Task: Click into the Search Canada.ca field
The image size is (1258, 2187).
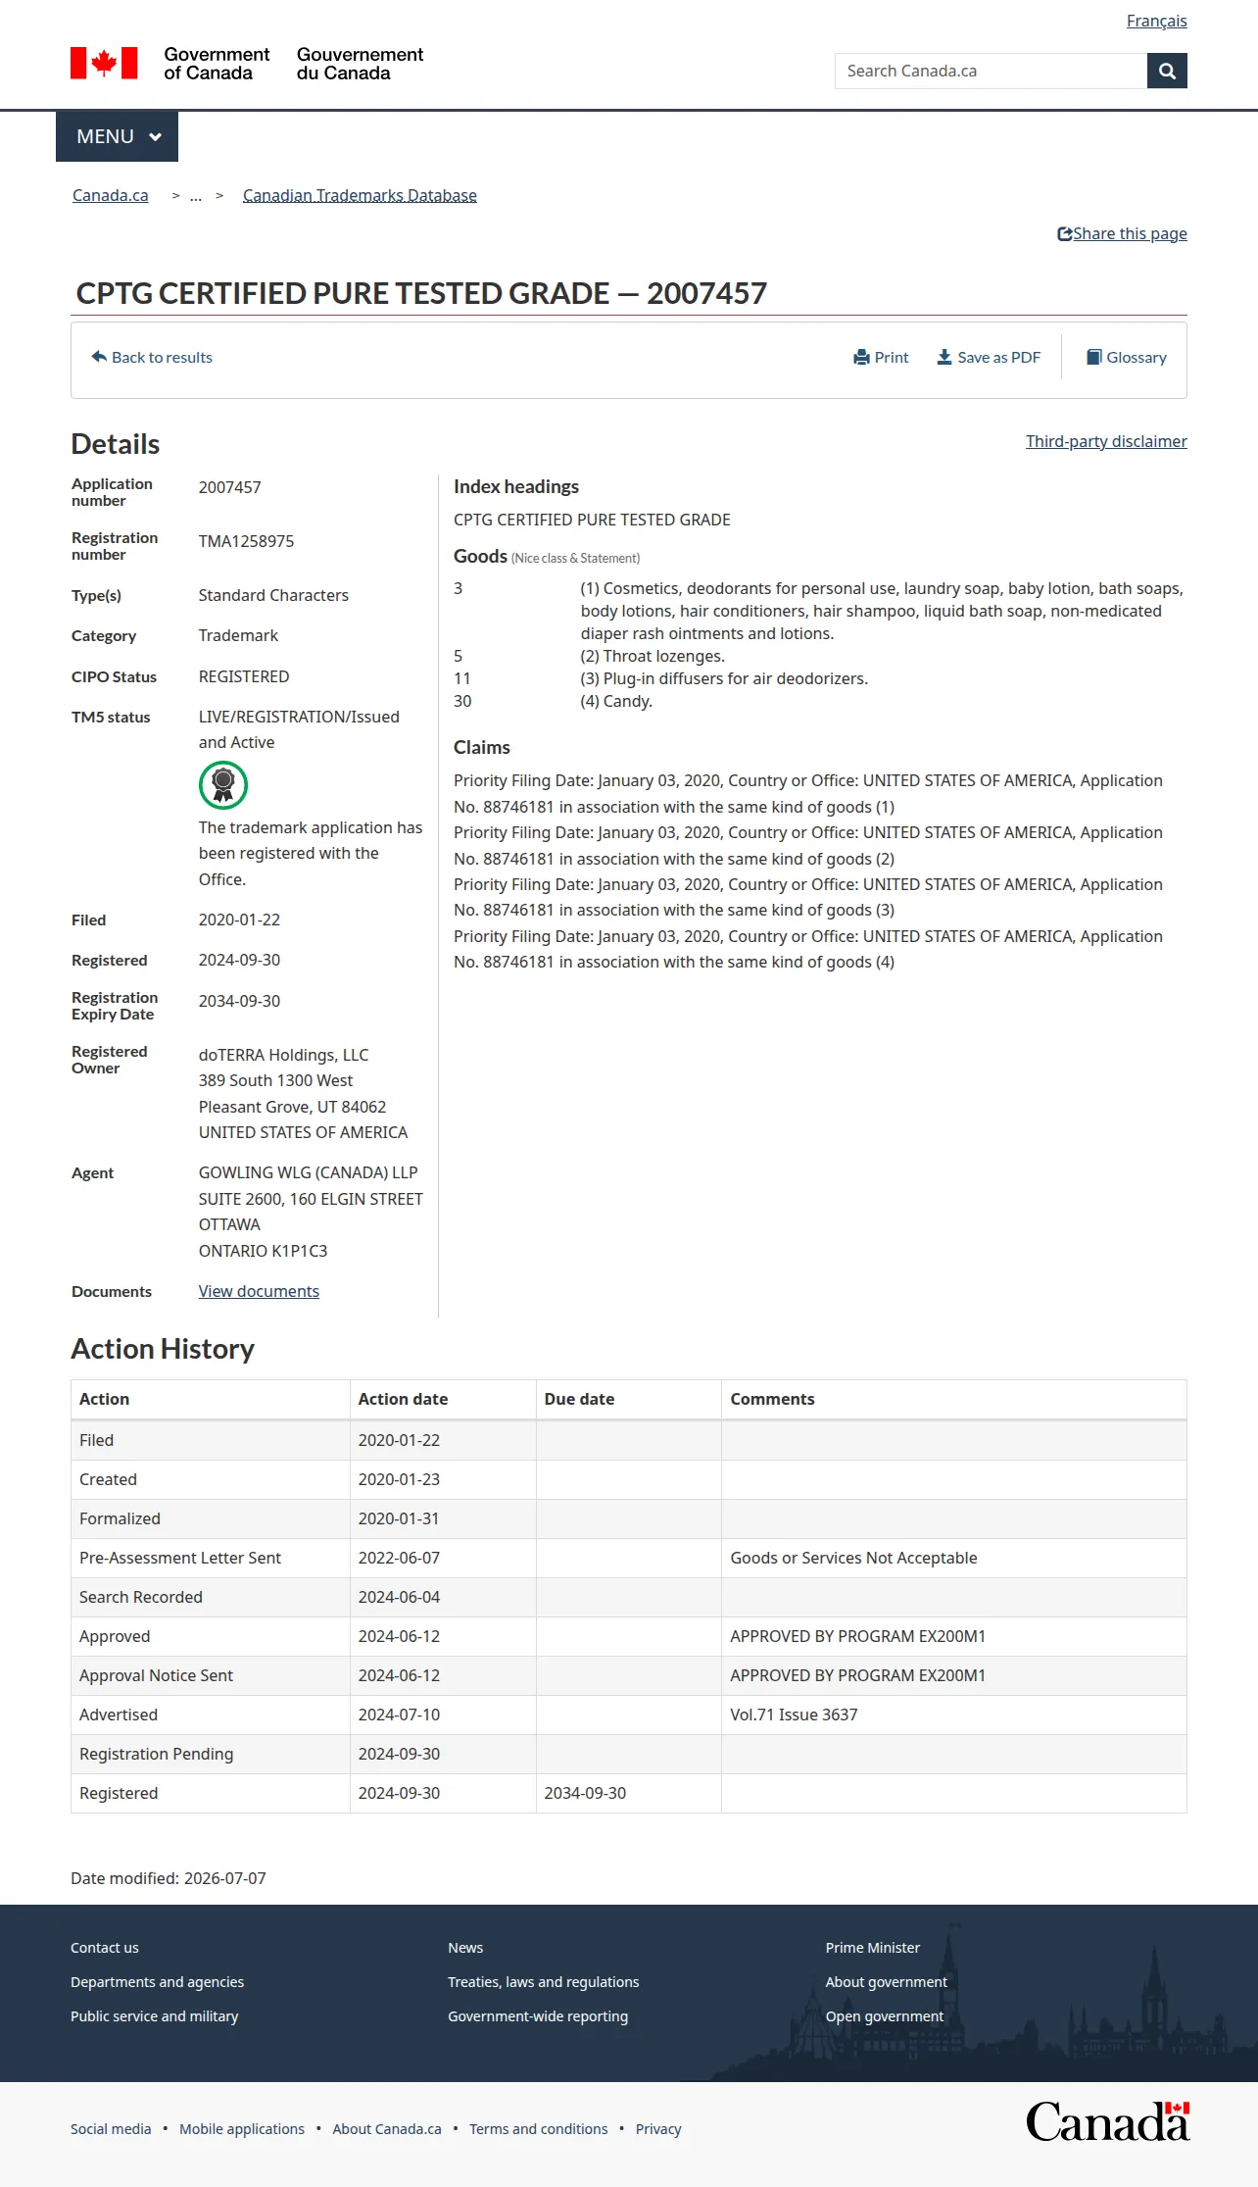Action: pyautogui.click(x=991, y=71)
